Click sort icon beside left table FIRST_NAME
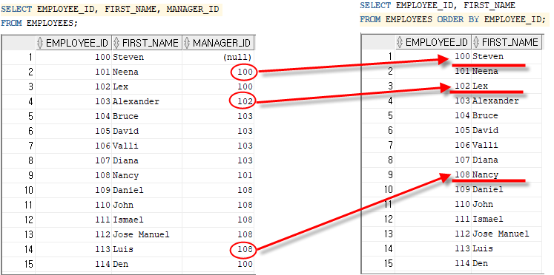Viewport: 554px width, 275px height. (117, 44)
